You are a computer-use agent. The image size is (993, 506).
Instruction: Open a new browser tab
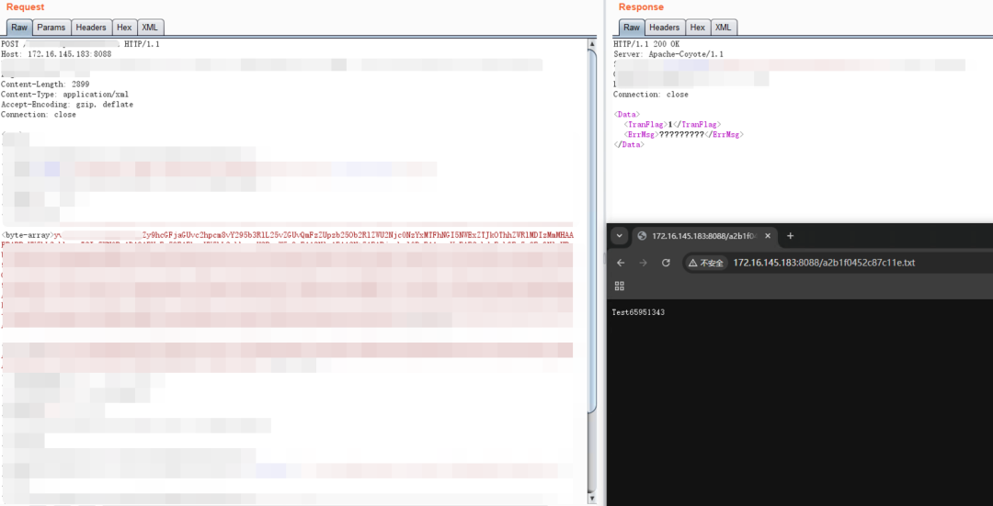click(x=790, y=236)
